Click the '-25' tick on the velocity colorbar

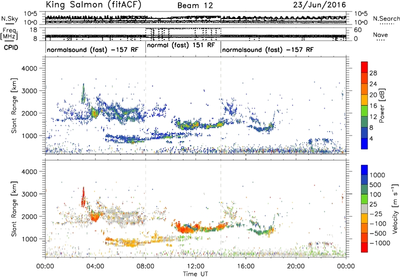[376, 213]
